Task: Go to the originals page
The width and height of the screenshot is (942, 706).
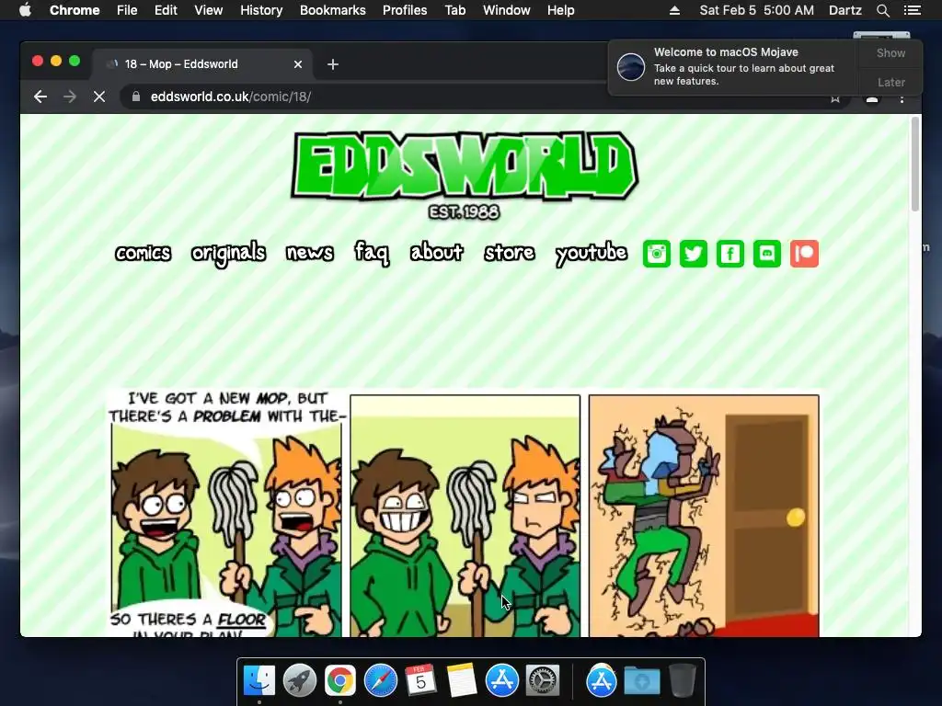Action: click(228, 254)
